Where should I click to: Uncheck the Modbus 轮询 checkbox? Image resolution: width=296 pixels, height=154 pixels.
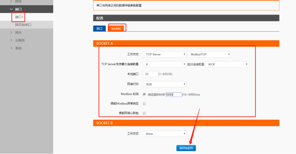(144, 94)
